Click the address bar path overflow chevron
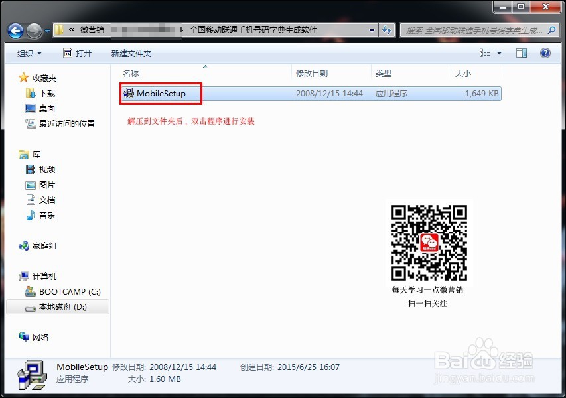The image size is (566, 398). pos(72,30)
